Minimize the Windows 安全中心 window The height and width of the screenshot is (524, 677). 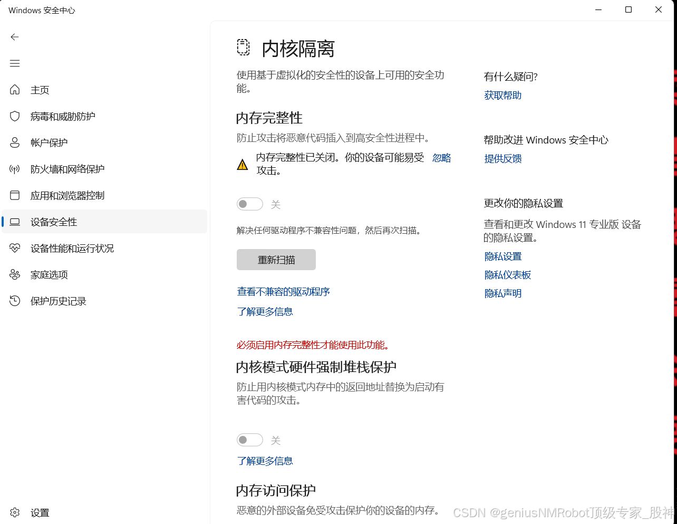(x=598, y=9)
